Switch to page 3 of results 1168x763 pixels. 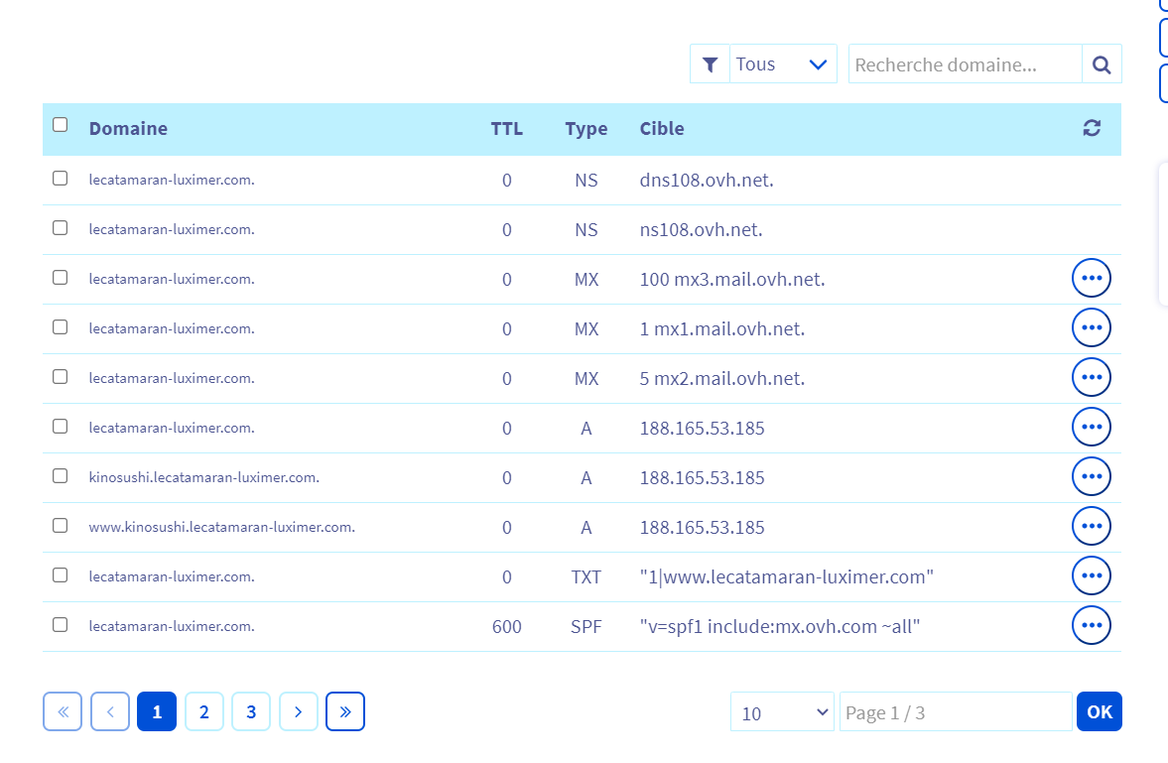[251, 711]
